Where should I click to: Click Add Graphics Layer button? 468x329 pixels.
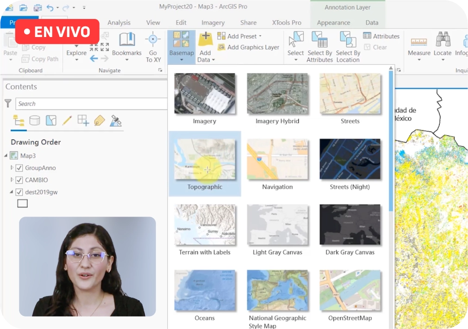(x=249, y=47)
